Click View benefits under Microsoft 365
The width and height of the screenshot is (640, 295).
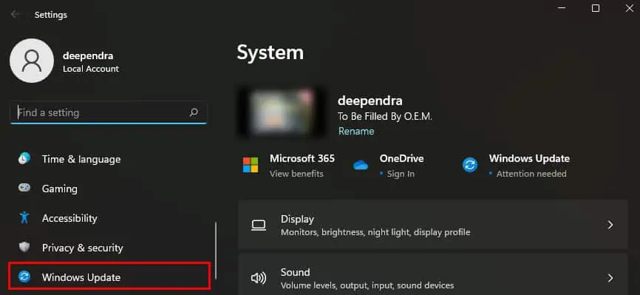pos(296,174)
